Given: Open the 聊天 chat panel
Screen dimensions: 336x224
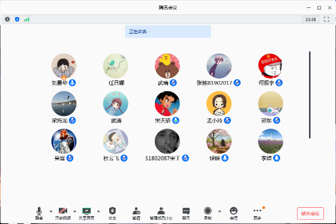Looking at the screenshot, I should 186,213.
